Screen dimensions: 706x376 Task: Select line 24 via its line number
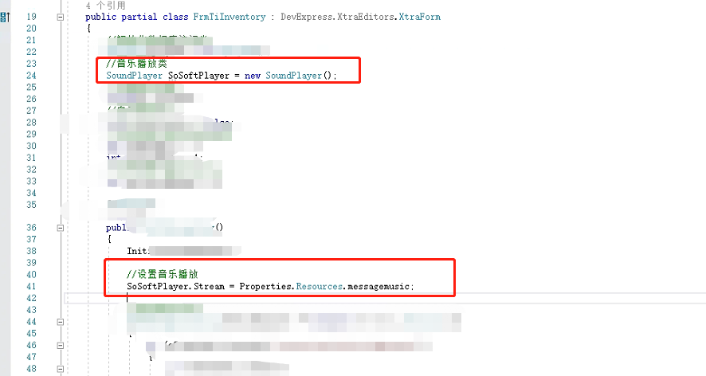pos(31,75)
